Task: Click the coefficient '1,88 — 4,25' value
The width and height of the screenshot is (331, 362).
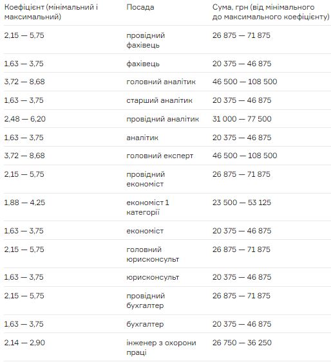Action: (x=24, y=203)
